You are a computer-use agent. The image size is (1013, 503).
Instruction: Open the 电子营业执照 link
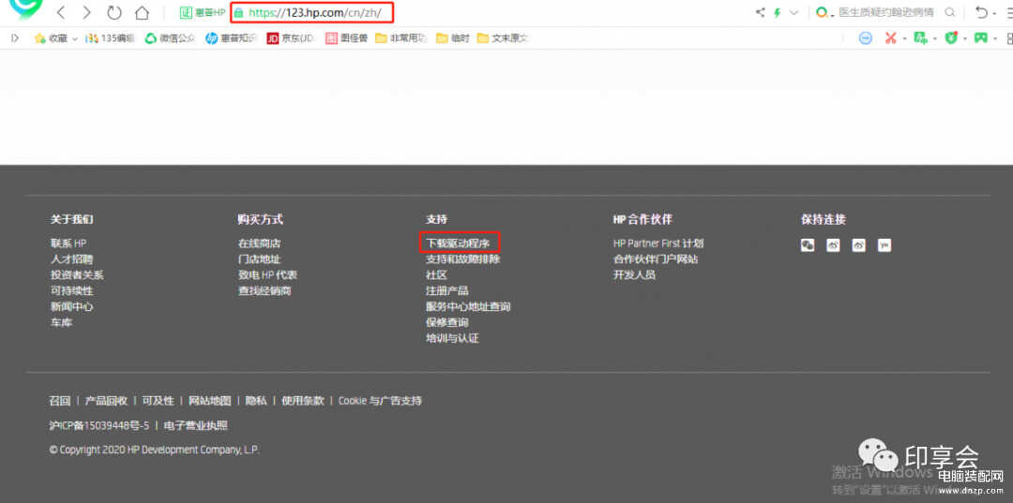(196, 425)
